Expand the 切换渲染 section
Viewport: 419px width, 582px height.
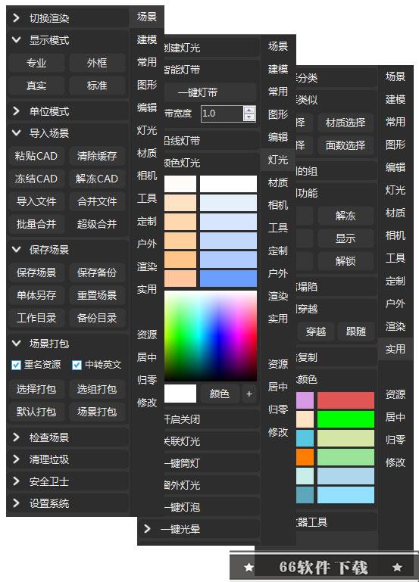pos(17,18)
